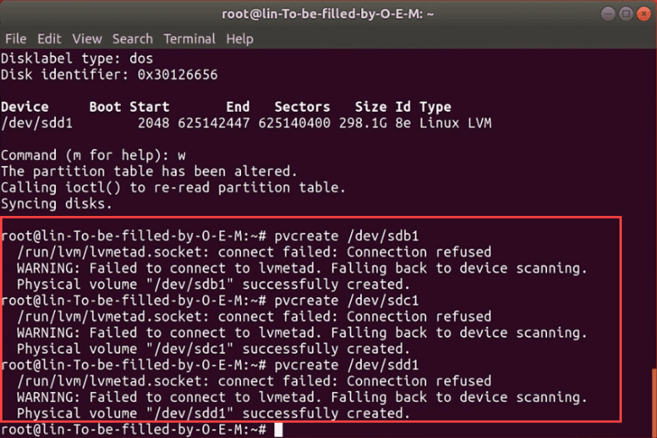Open the File menu

pos(16,39)
